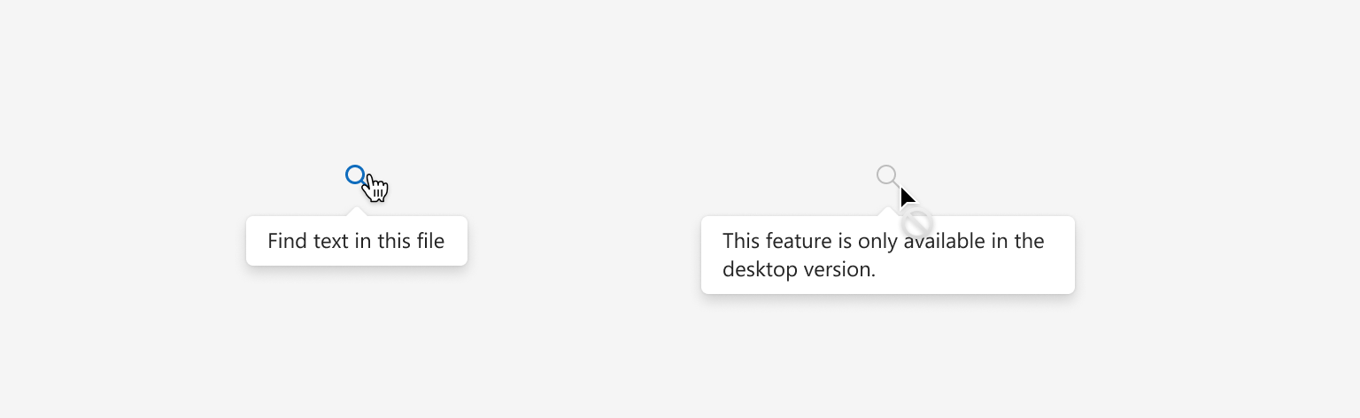This screenshot has width=1360, height=418.
Task: Click the prohibited circle cursor symbol
Action: [x=917, y=222]
